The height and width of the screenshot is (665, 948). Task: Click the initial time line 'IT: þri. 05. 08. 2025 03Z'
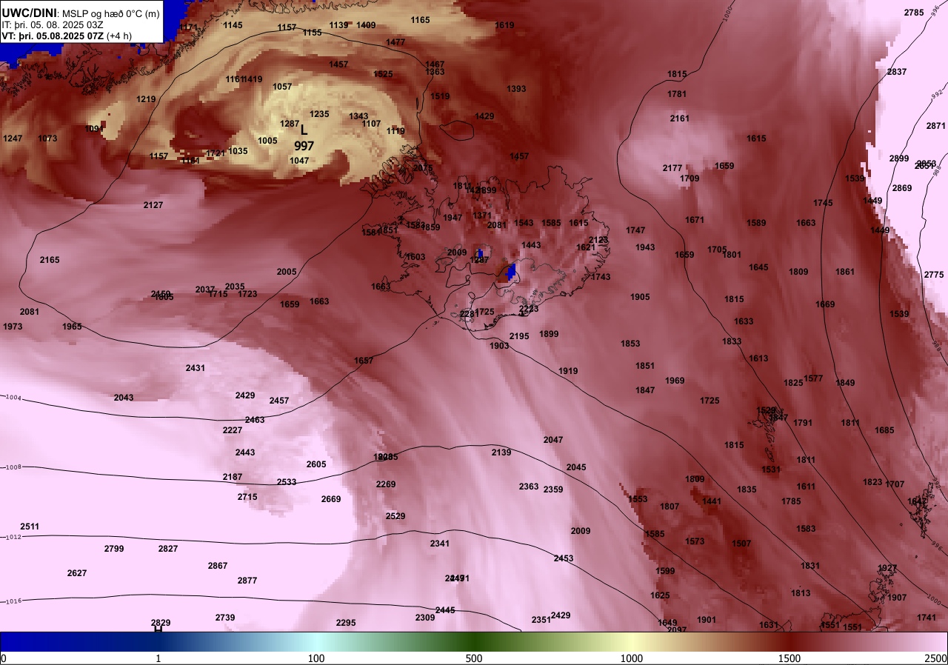(x=53, y=24)
